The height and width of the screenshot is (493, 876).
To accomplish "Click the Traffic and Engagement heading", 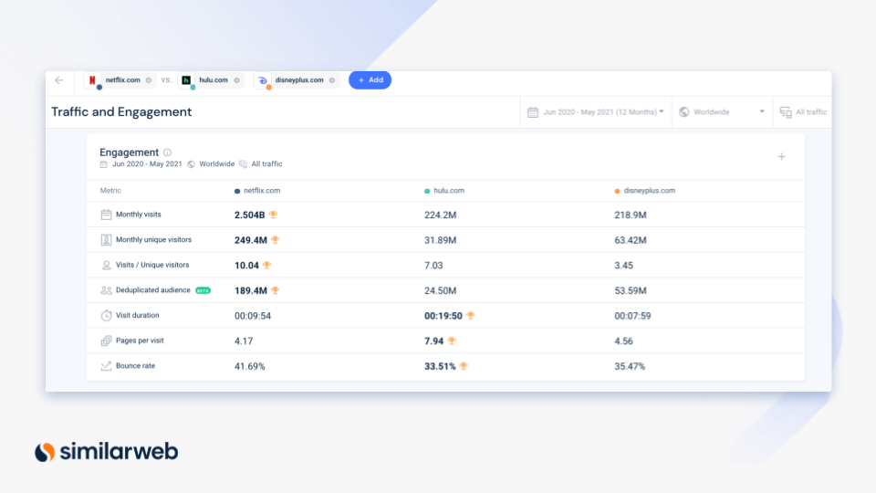I will (121, 111).
